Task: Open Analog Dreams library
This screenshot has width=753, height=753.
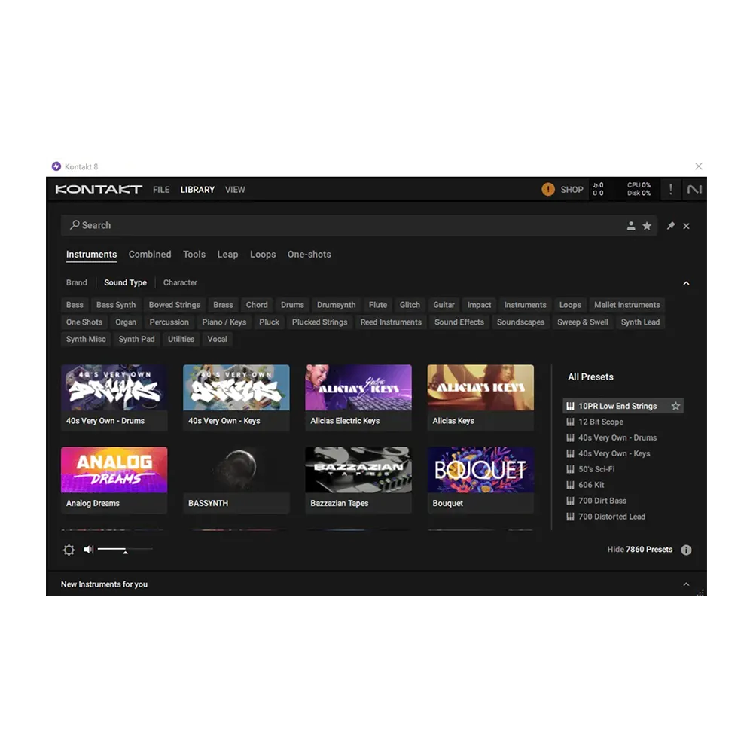Action: coord(114,480)
